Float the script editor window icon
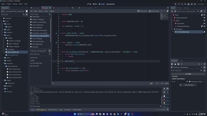The image size is (207, 116). tap(168, 11)
